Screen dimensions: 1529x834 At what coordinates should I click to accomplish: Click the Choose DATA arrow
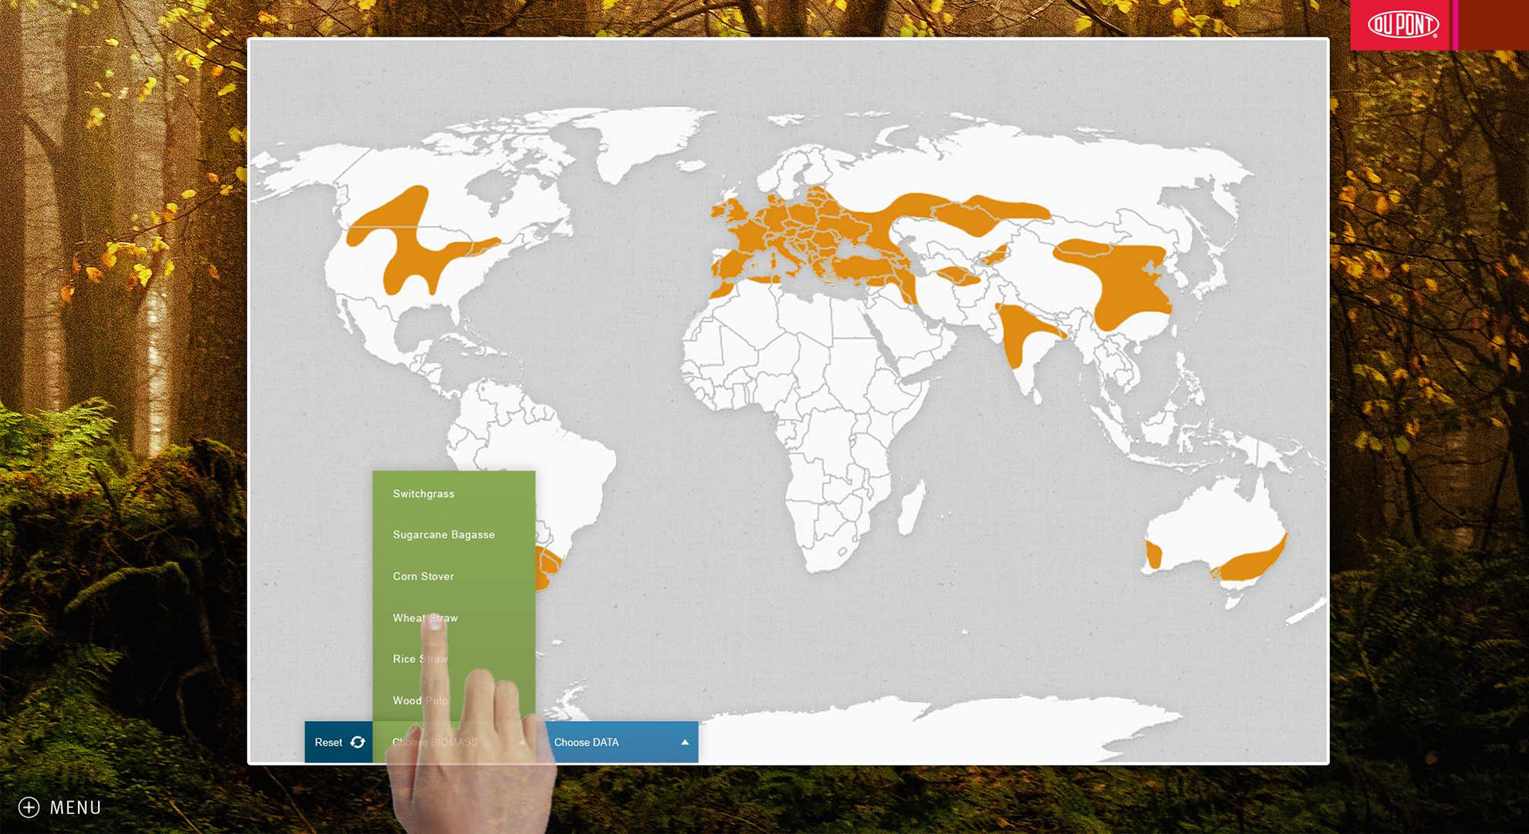pyautogui.click(x=685, y=742)
